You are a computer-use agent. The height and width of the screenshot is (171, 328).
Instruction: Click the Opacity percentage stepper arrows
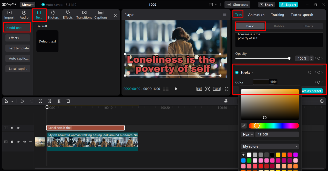coord(311,58)
